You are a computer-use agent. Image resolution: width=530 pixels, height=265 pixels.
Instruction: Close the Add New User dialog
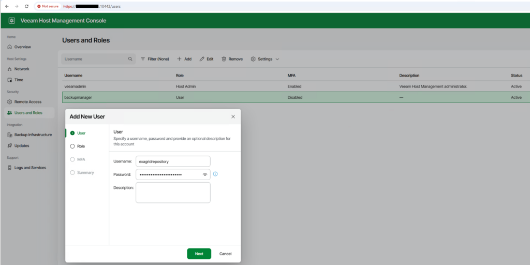(233, 116)
